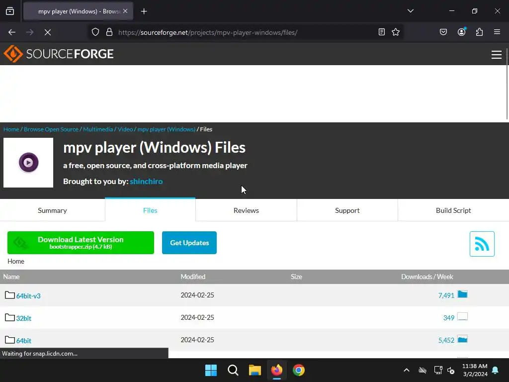Open Windows taskbar Search
Viewport: 509px width, 382px height.
233,370
